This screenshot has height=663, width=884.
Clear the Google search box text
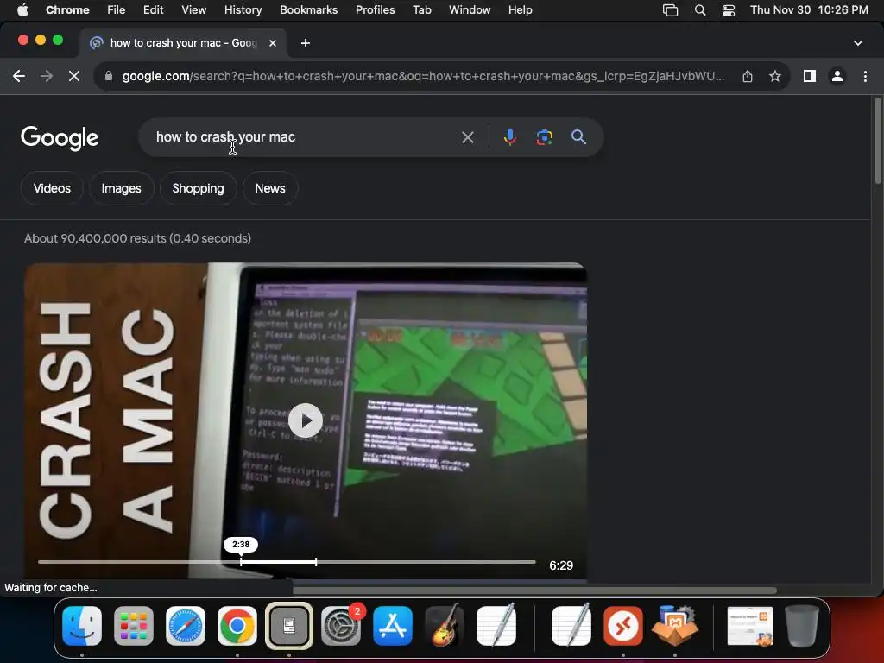467,137
